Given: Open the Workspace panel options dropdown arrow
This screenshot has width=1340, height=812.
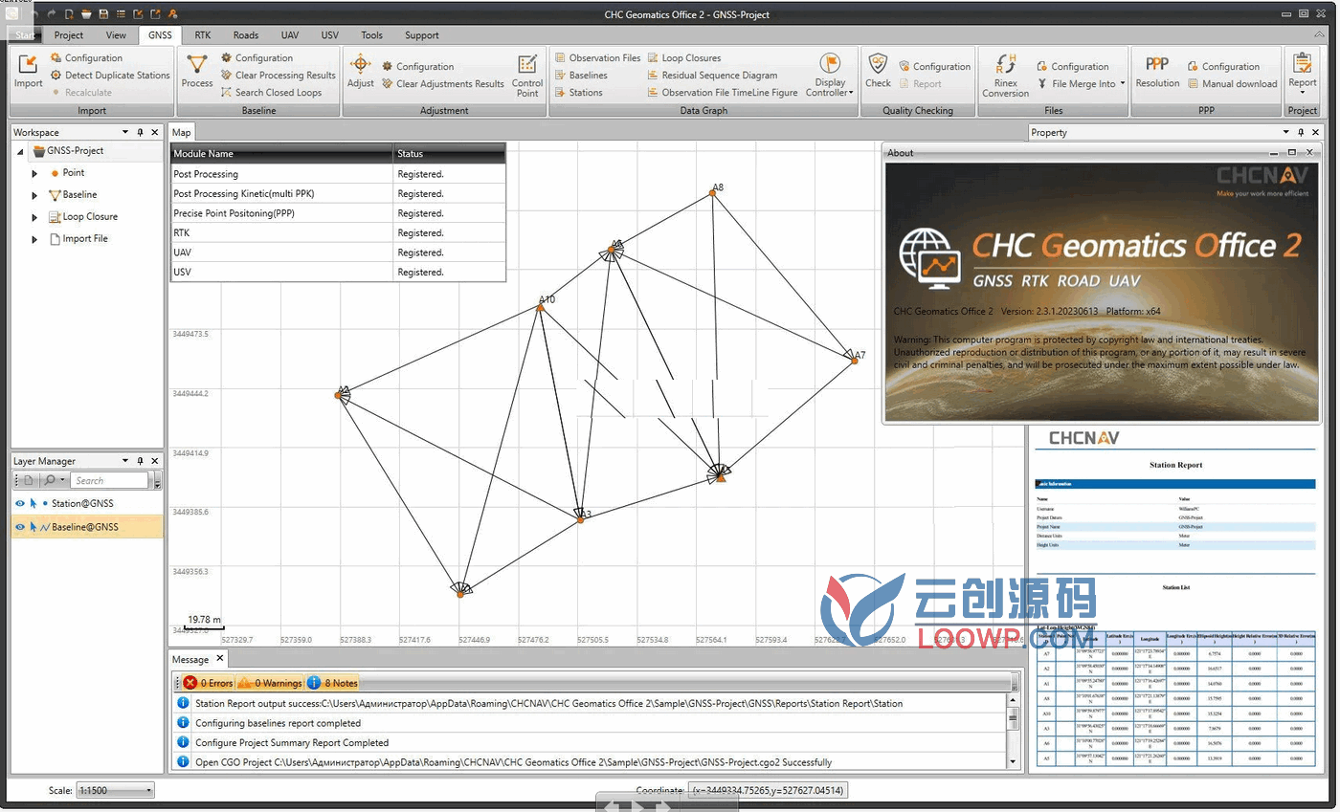Looking at the screenshot, I should point(125,132).
